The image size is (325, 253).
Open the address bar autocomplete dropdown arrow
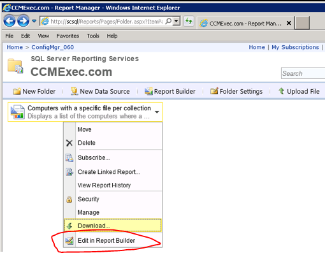coord(177,21)
